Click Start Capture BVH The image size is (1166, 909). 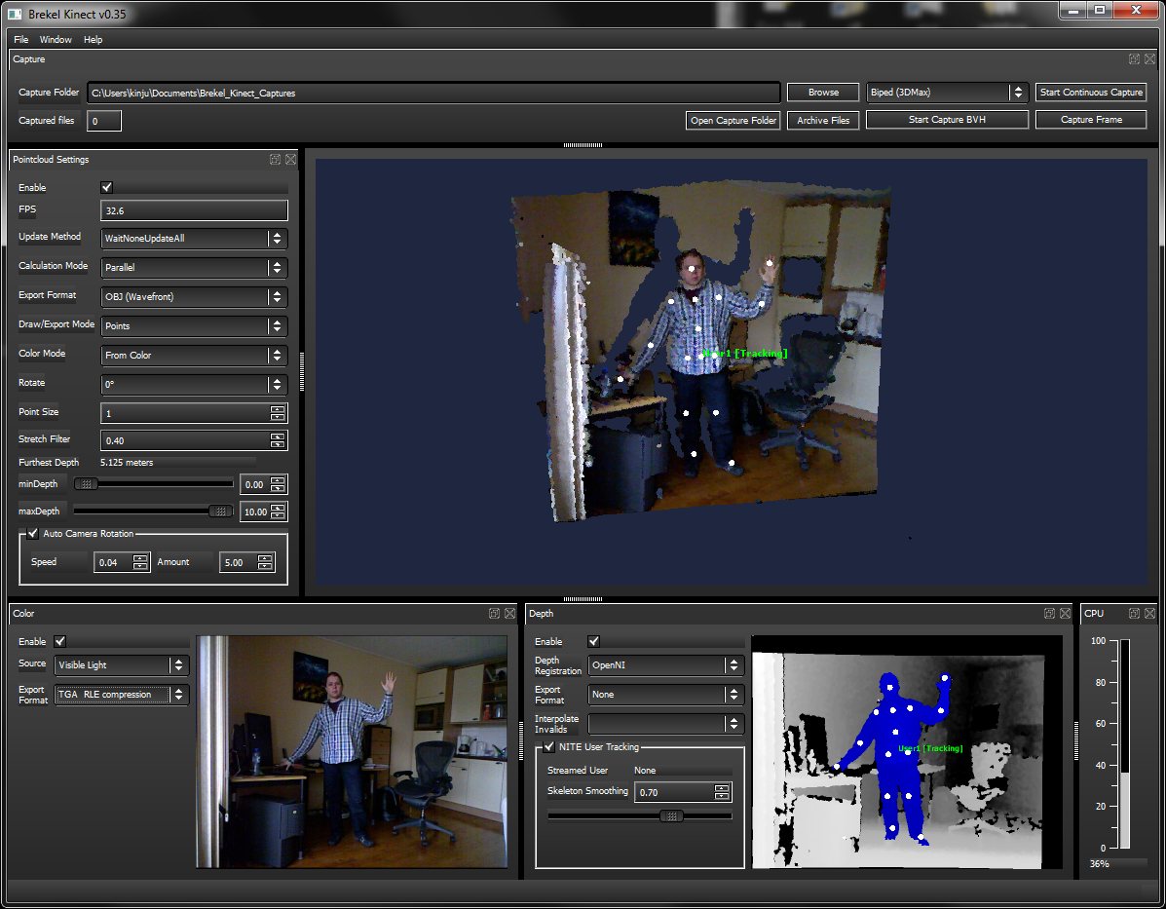(948, 120)
